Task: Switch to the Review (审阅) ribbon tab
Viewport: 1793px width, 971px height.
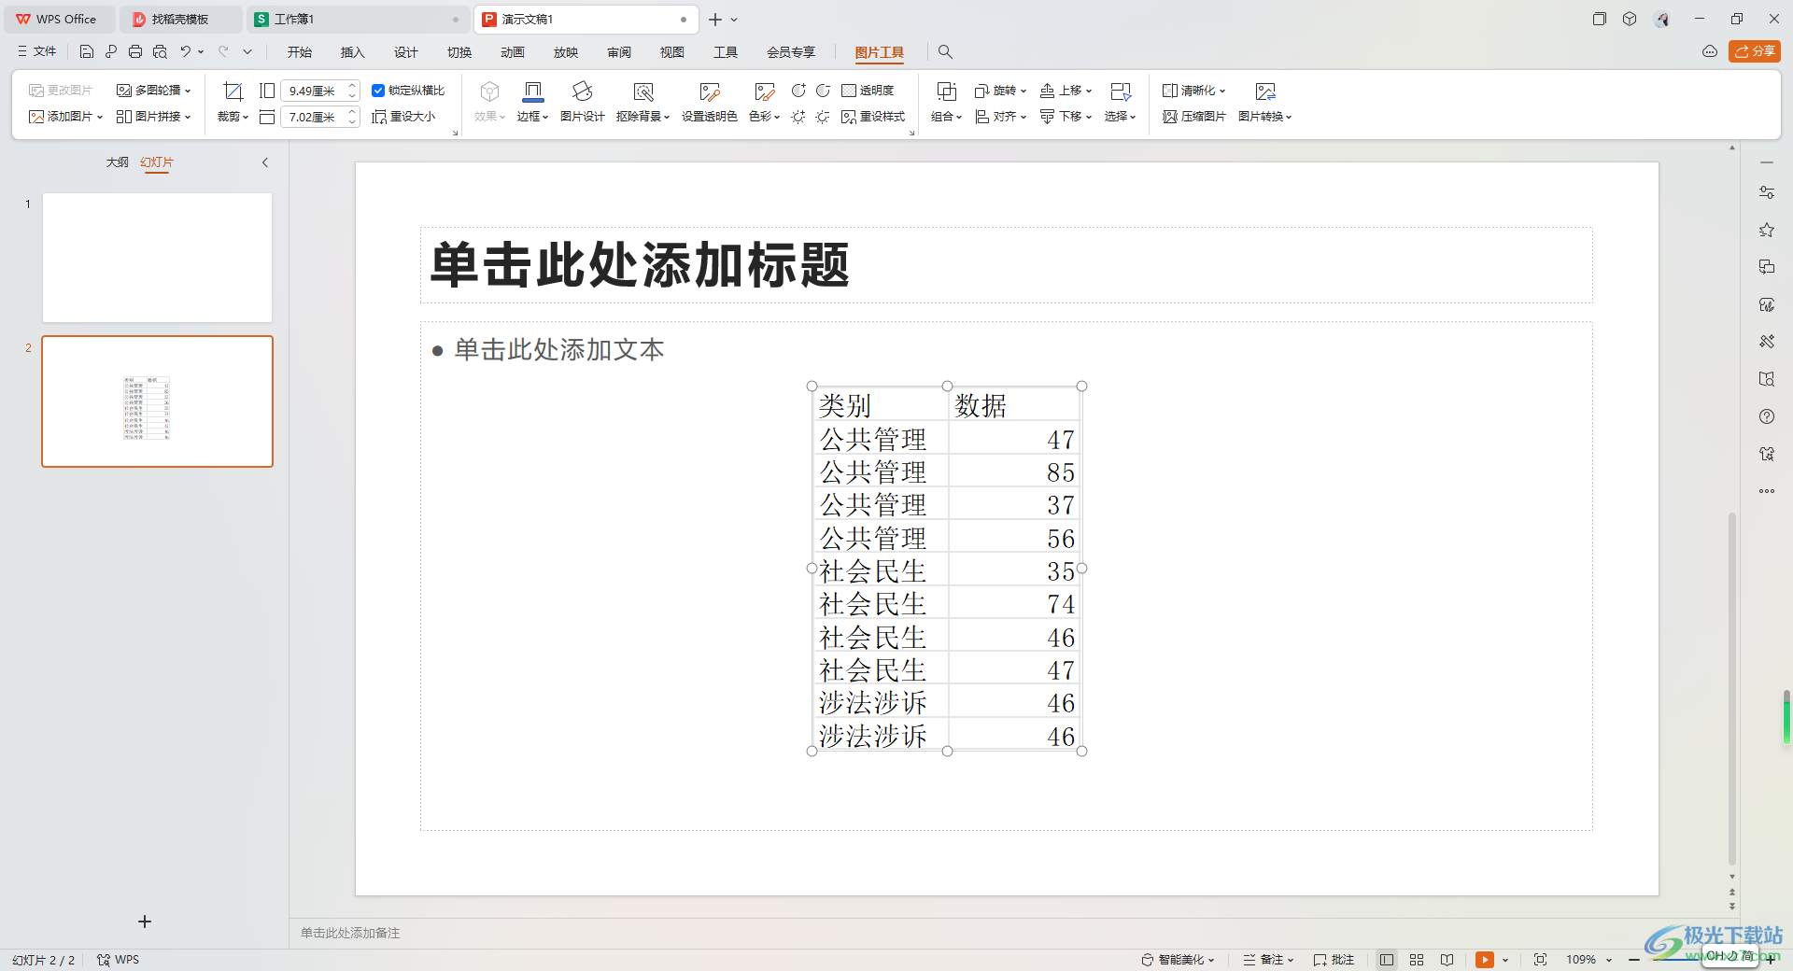Action: coord(618,52)
